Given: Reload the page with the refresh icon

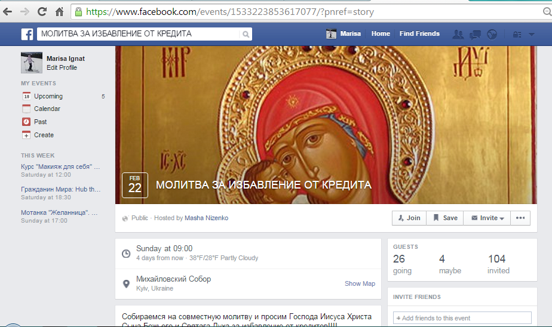Looking at the screenshot, I should pyautogui.click(x=42, y=12).
